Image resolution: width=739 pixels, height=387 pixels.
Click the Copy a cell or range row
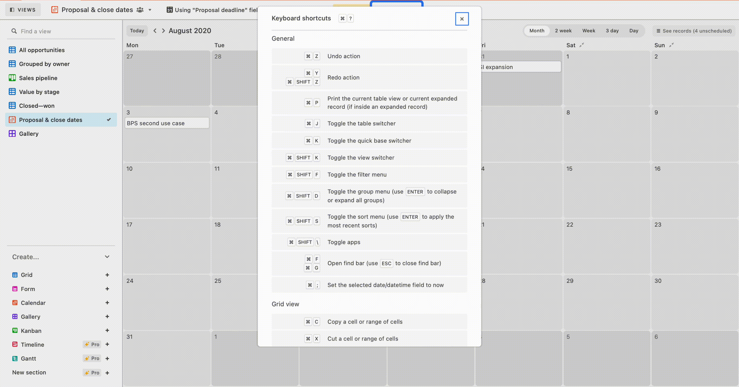click(x=369, y=322)
